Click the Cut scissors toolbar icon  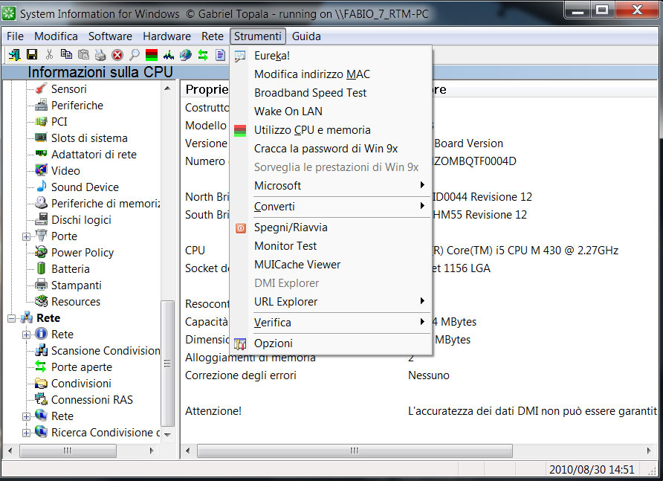click(50, 54)
